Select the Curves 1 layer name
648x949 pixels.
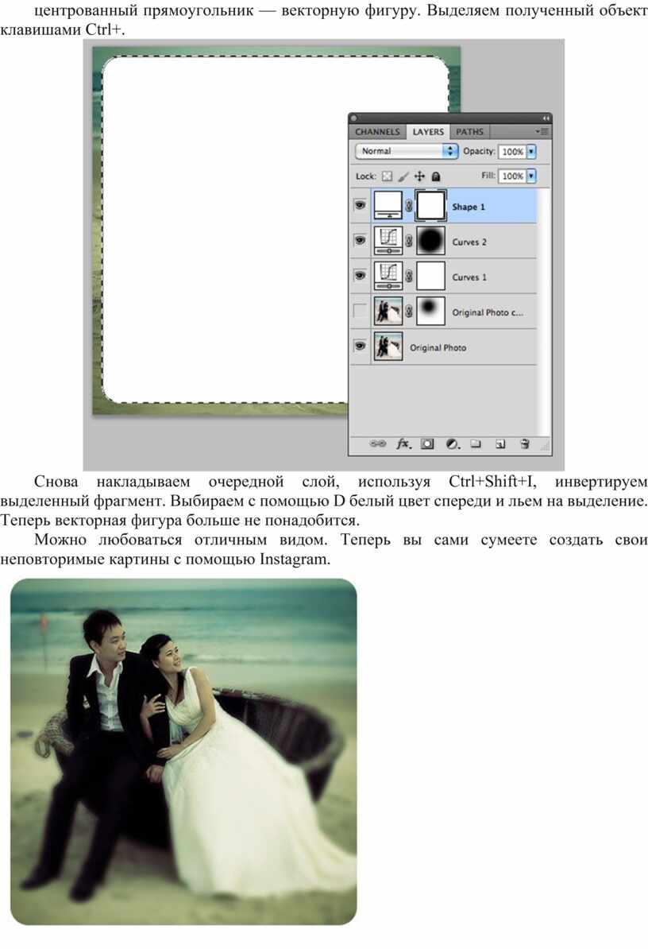(x=469, y=277)
